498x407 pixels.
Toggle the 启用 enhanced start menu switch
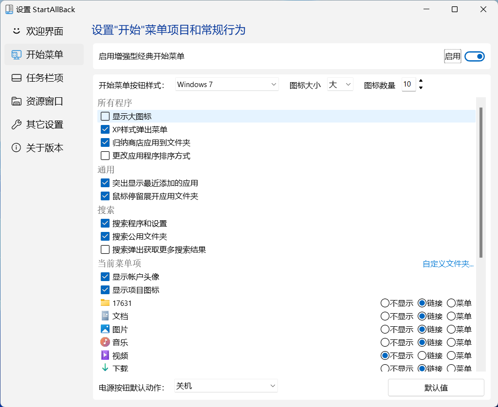(475, 56)
